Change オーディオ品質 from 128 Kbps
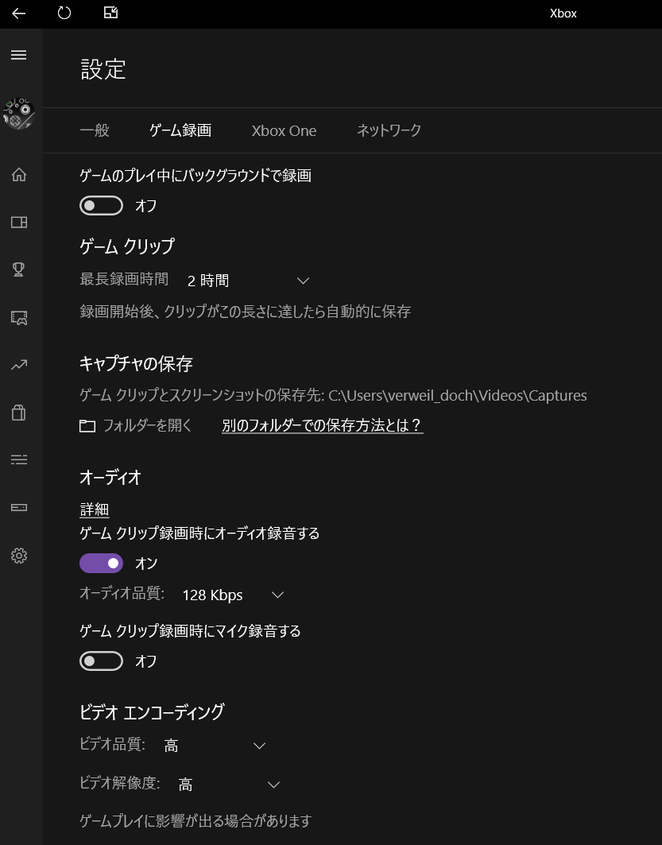The height and width of the screenshot is (845, 662). coord(230,594)
